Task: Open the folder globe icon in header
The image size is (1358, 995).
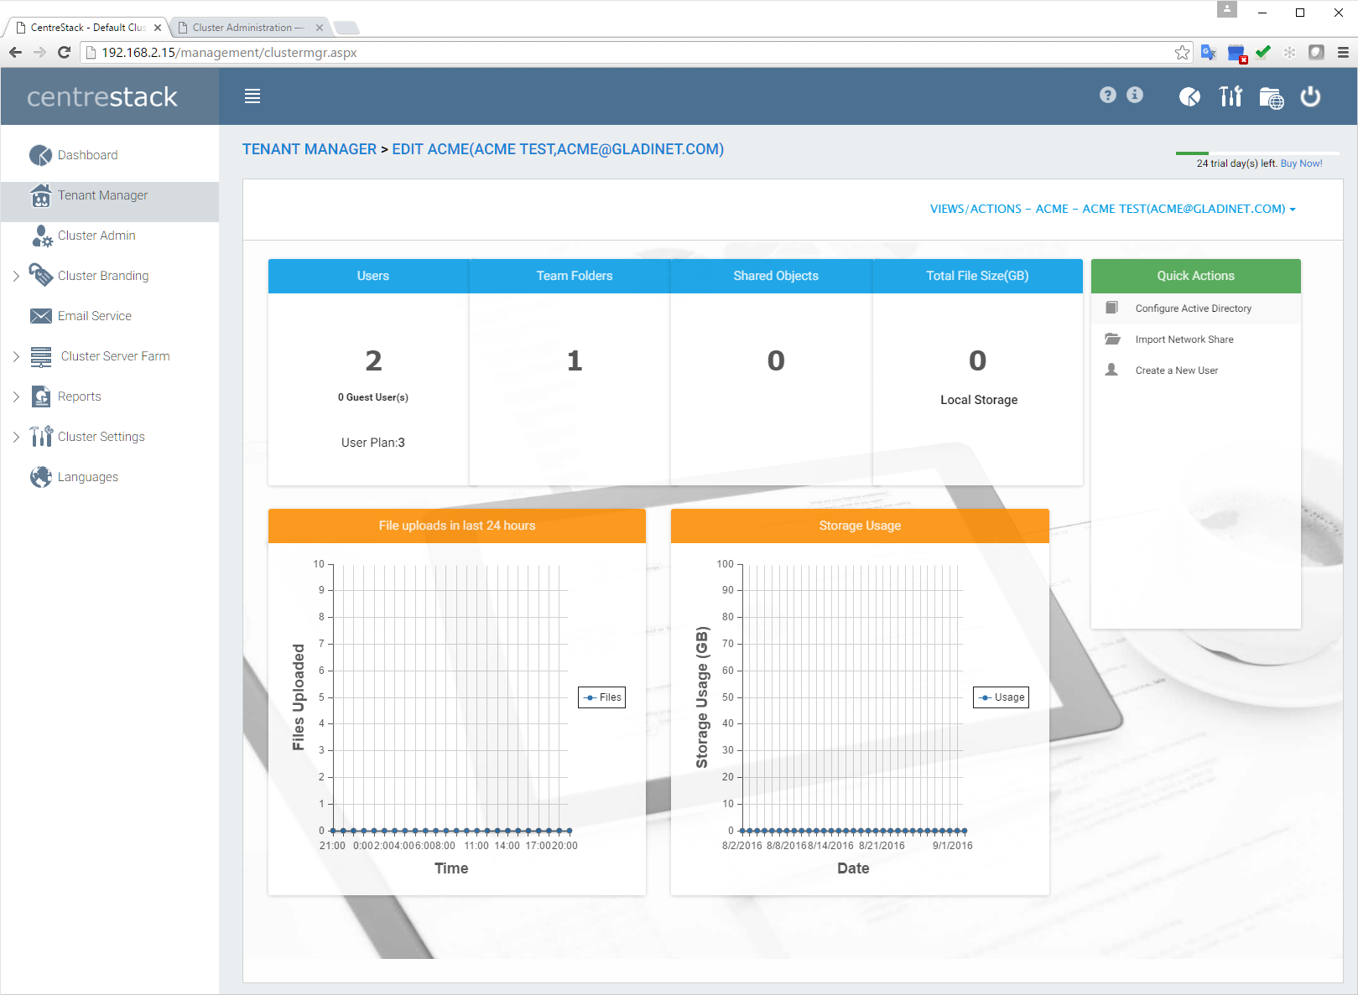Action: [1272, 98]
